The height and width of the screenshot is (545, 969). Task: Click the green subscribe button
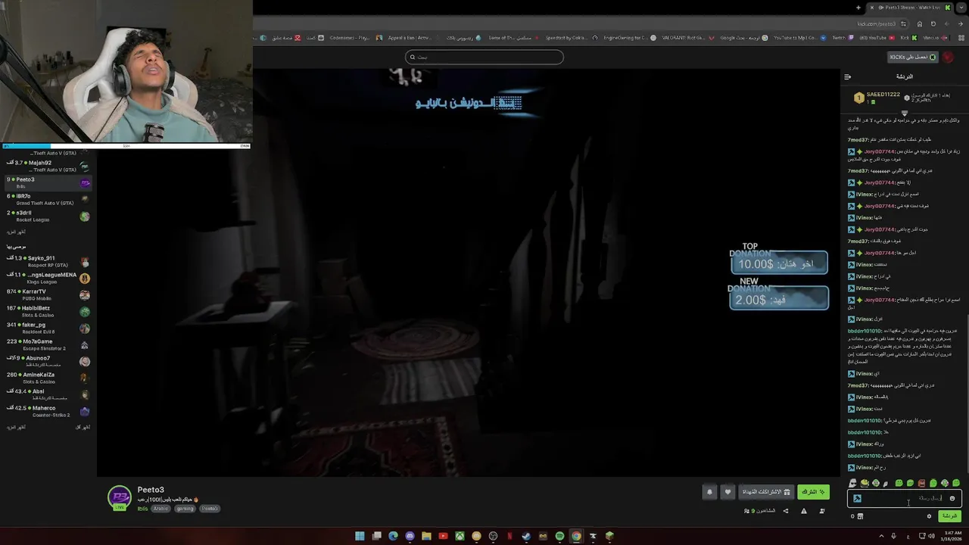pyautogui.click(x=813, y=492)
